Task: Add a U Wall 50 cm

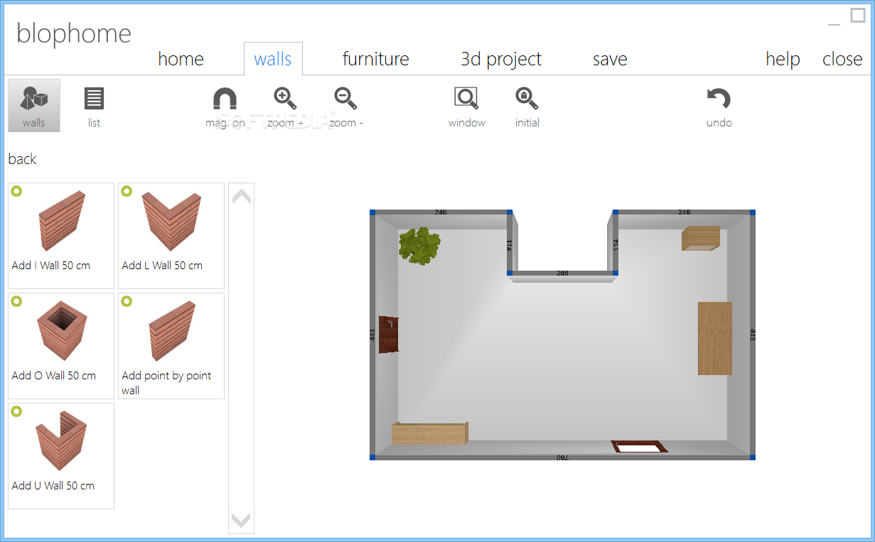Action: coord(61,456)
